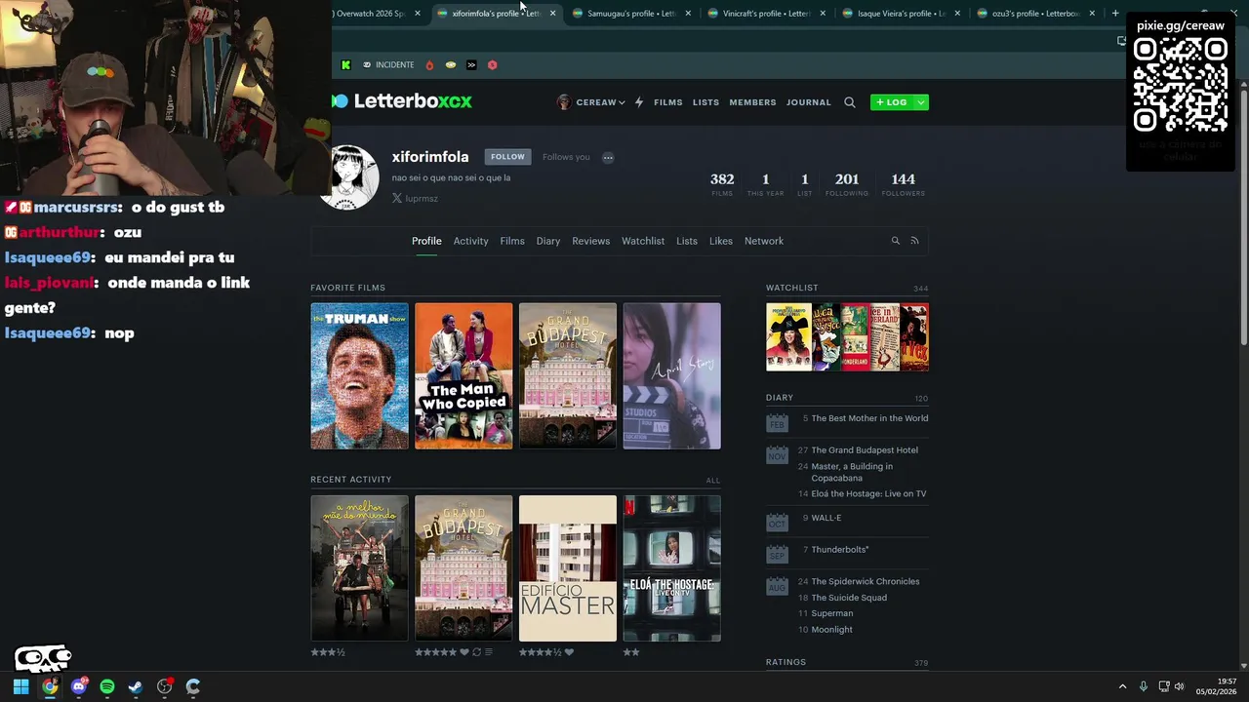This screenshot has width=1249, height=702.
Task: Open The Truman Show favorite poster
Action: click(359, 376)
